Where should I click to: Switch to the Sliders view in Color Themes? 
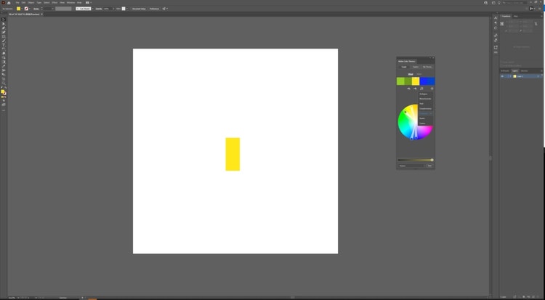click(419, 74)
